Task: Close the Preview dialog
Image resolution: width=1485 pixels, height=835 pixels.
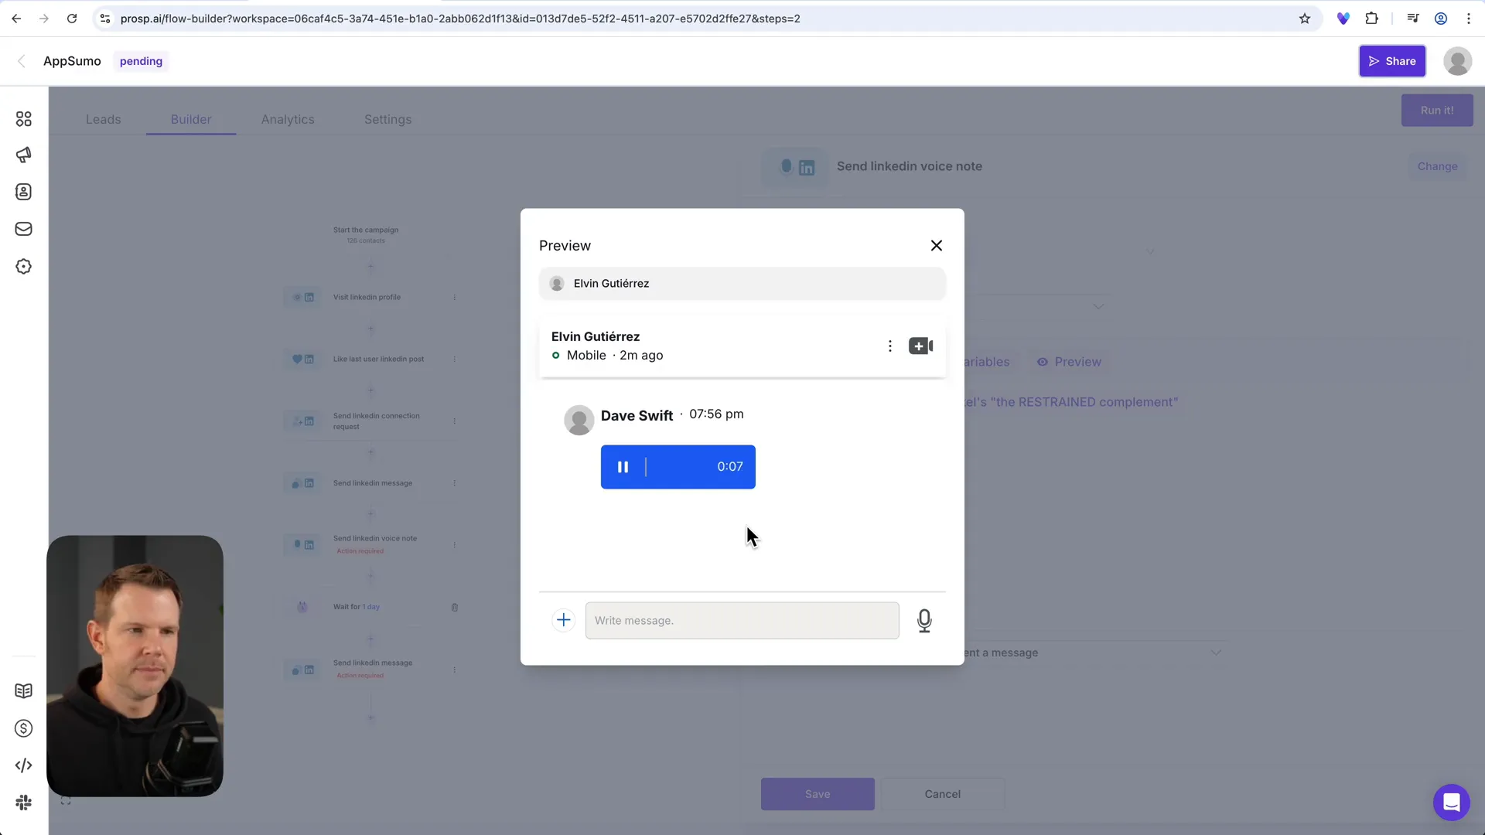Action: coord(936,246)
